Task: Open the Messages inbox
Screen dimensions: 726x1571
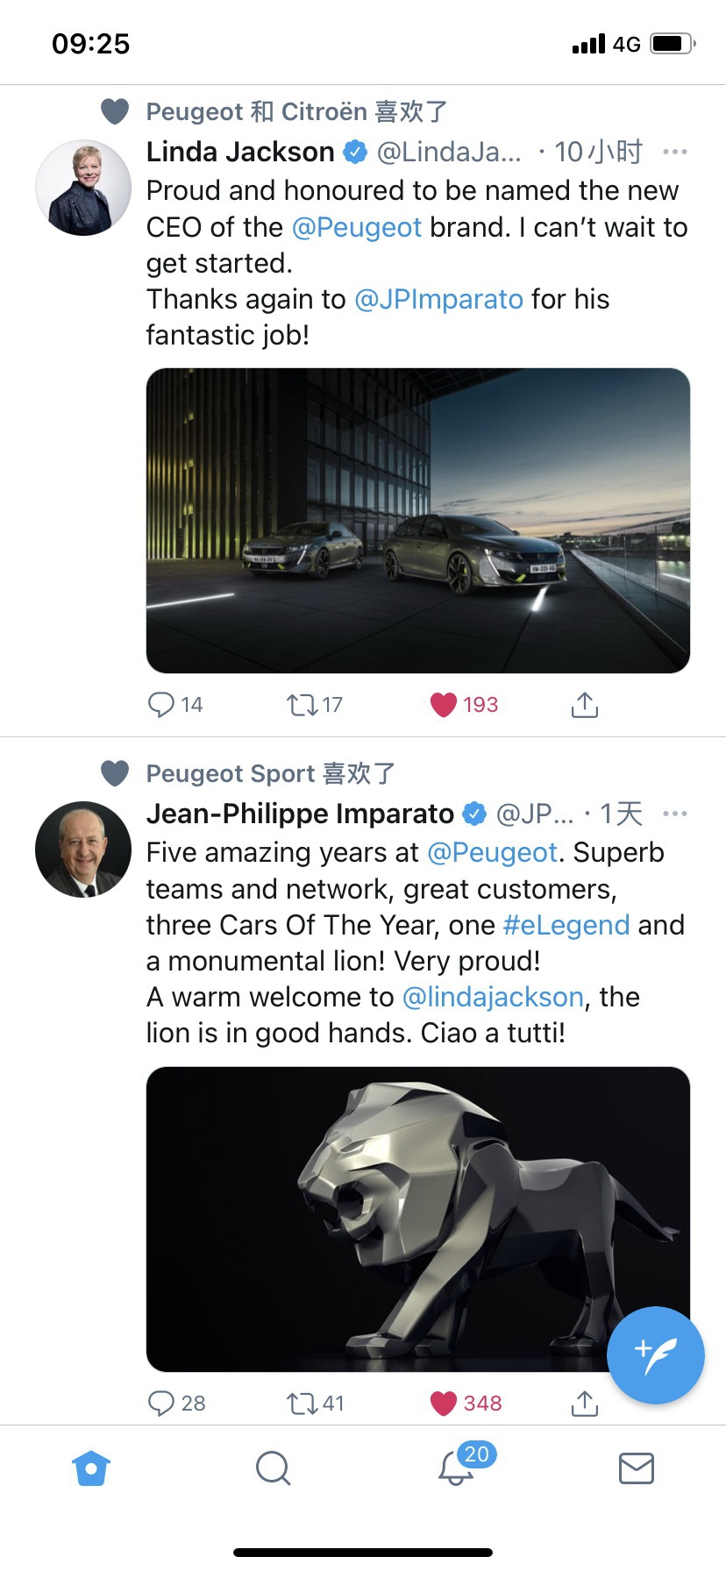Action: click(636, 1468)
